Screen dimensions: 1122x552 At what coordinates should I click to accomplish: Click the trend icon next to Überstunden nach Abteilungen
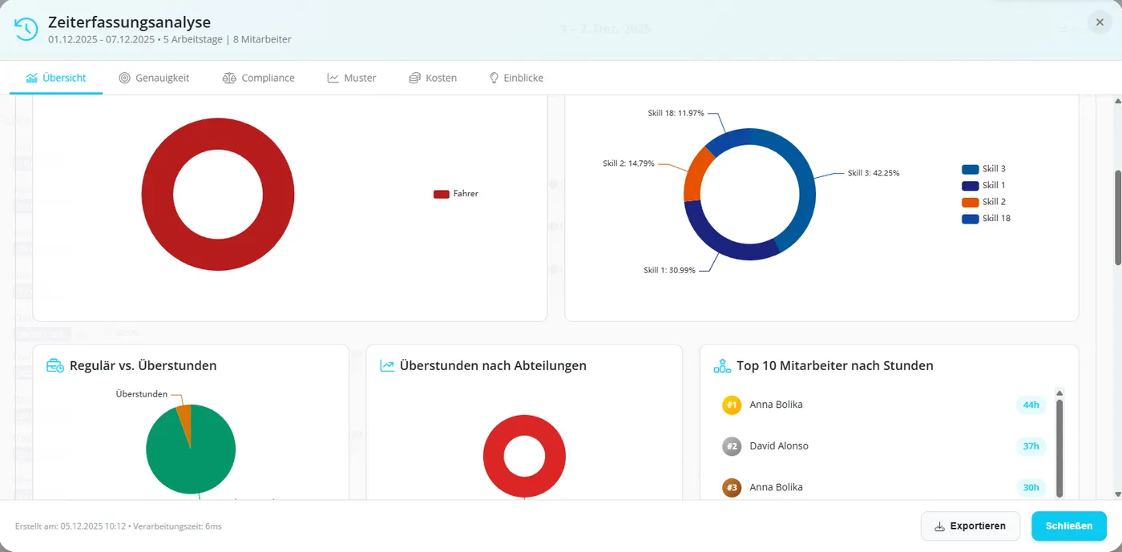(x=385, y=365)
